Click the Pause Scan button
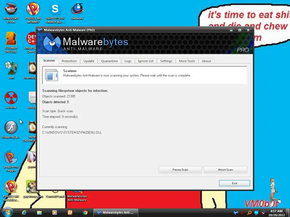 180,170
